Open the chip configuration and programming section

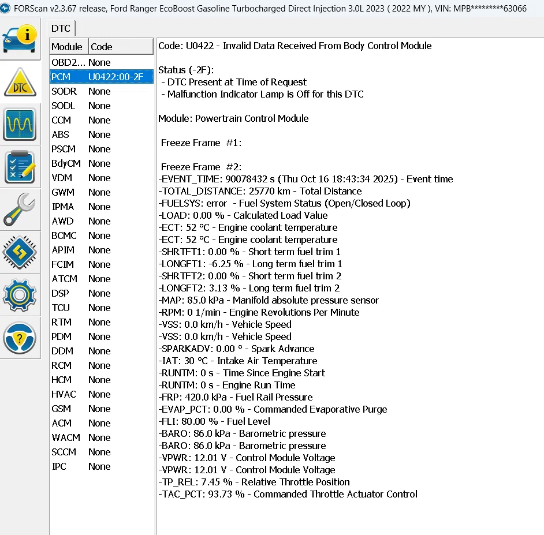pos(20,252)
